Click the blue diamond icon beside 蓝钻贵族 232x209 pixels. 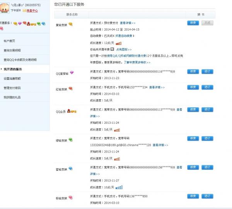[x=71, y=169]
